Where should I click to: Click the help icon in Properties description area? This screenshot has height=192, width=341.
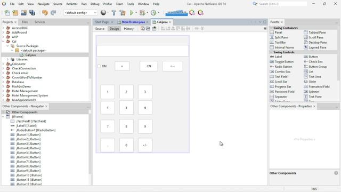point(336,173)
